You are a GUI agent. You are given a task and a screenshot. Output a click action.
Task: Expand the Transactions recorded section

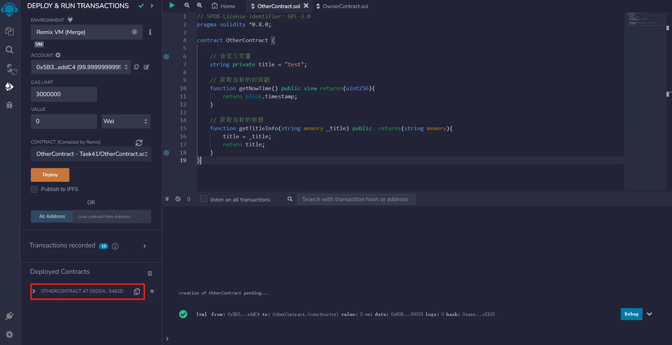tap(144, 246)
